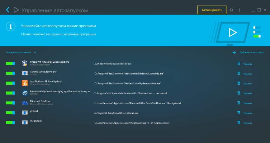Viewport: 270px width, 143px height.
Task: Click the Acronis Scheduler Helper app icon
Action: 25,73
